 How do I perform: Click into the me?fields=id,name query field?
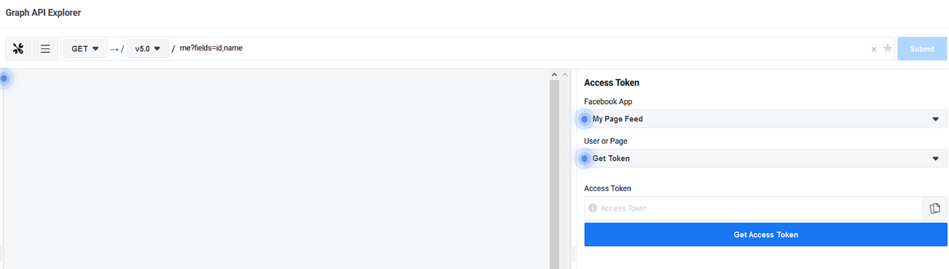[475, 48]
